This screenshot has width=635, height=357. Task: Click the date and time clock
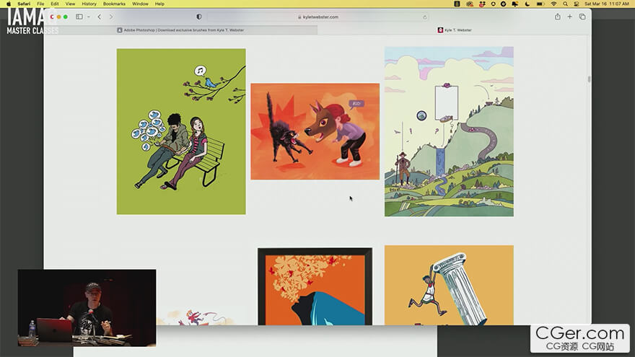(606, 4)
